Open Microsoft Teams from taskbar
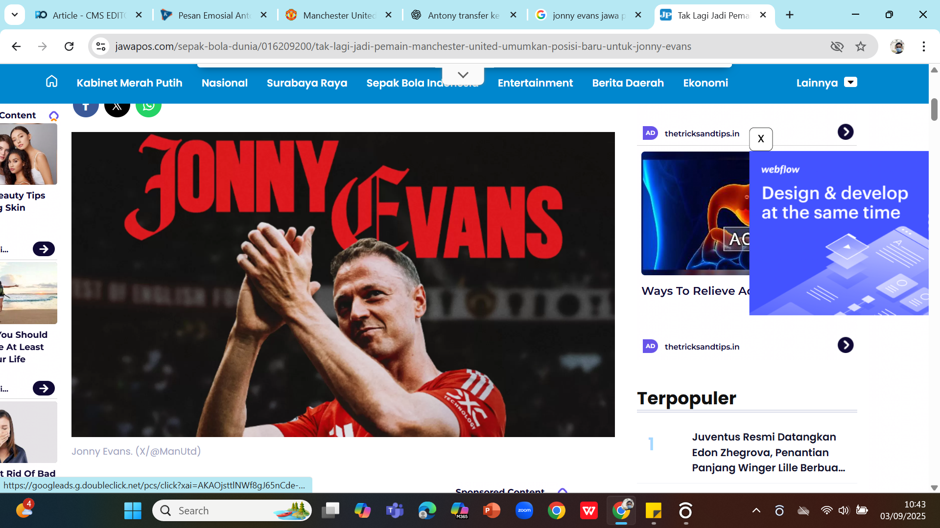 click(x=395, y=511)
